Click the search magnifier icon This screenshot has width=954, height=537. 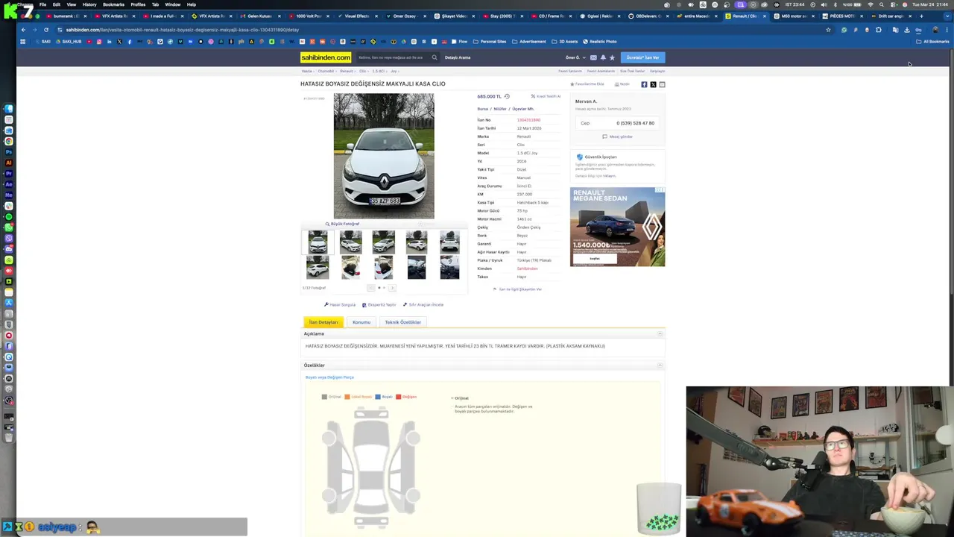pyautogui.click(x=435, y=57)
